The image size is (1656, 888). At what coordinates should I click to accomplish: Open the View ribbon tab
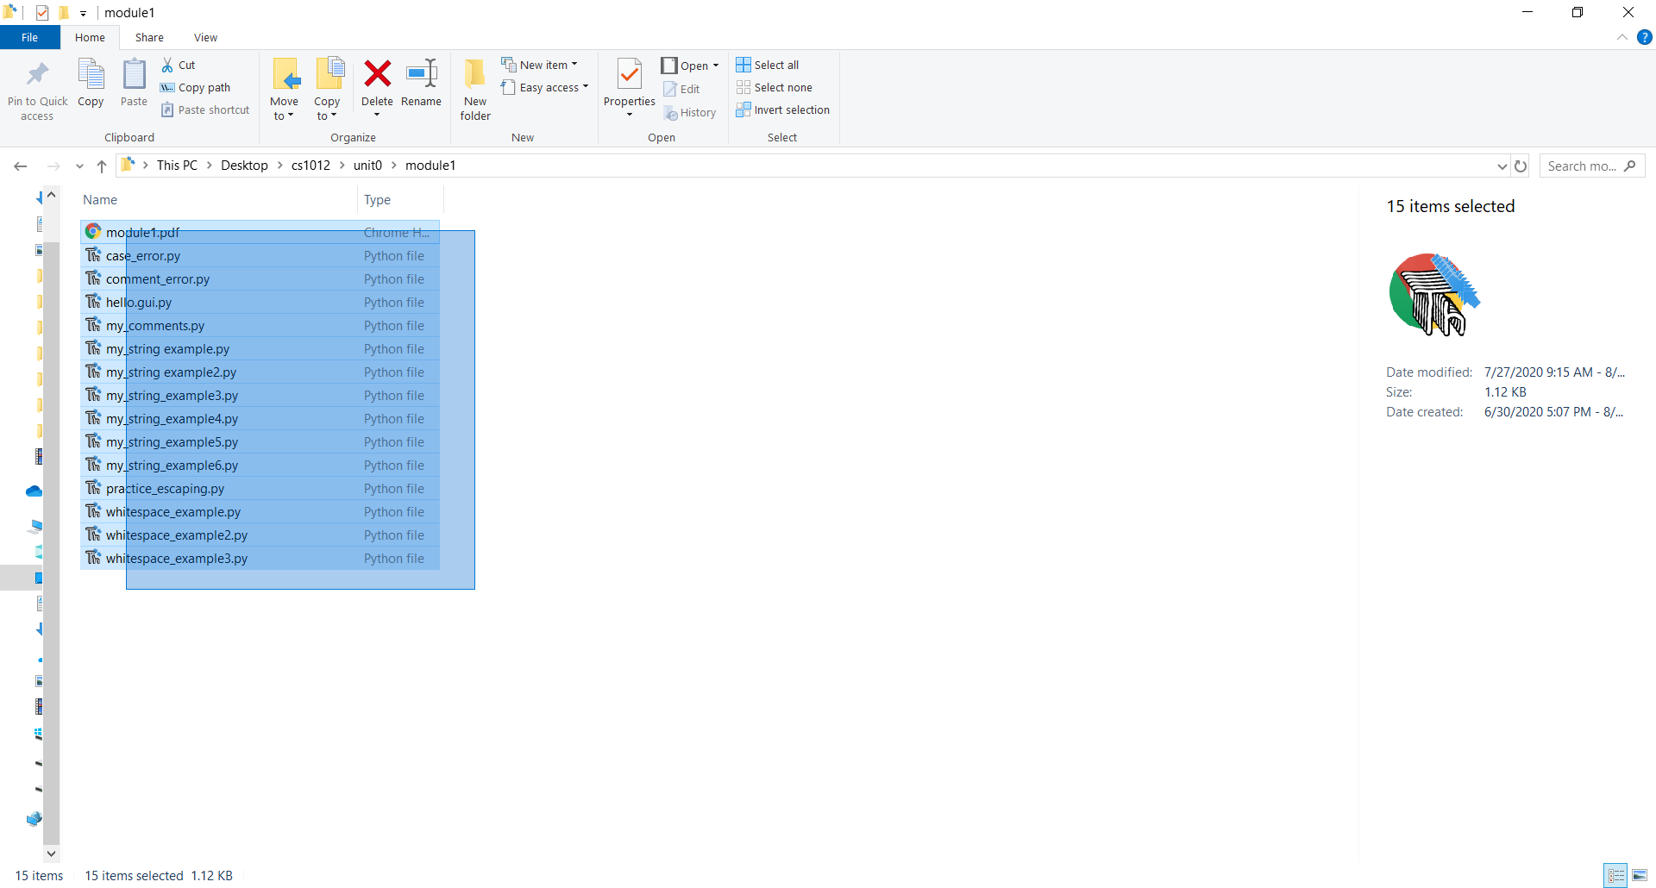pyautogui.click(x=205, y=38)
